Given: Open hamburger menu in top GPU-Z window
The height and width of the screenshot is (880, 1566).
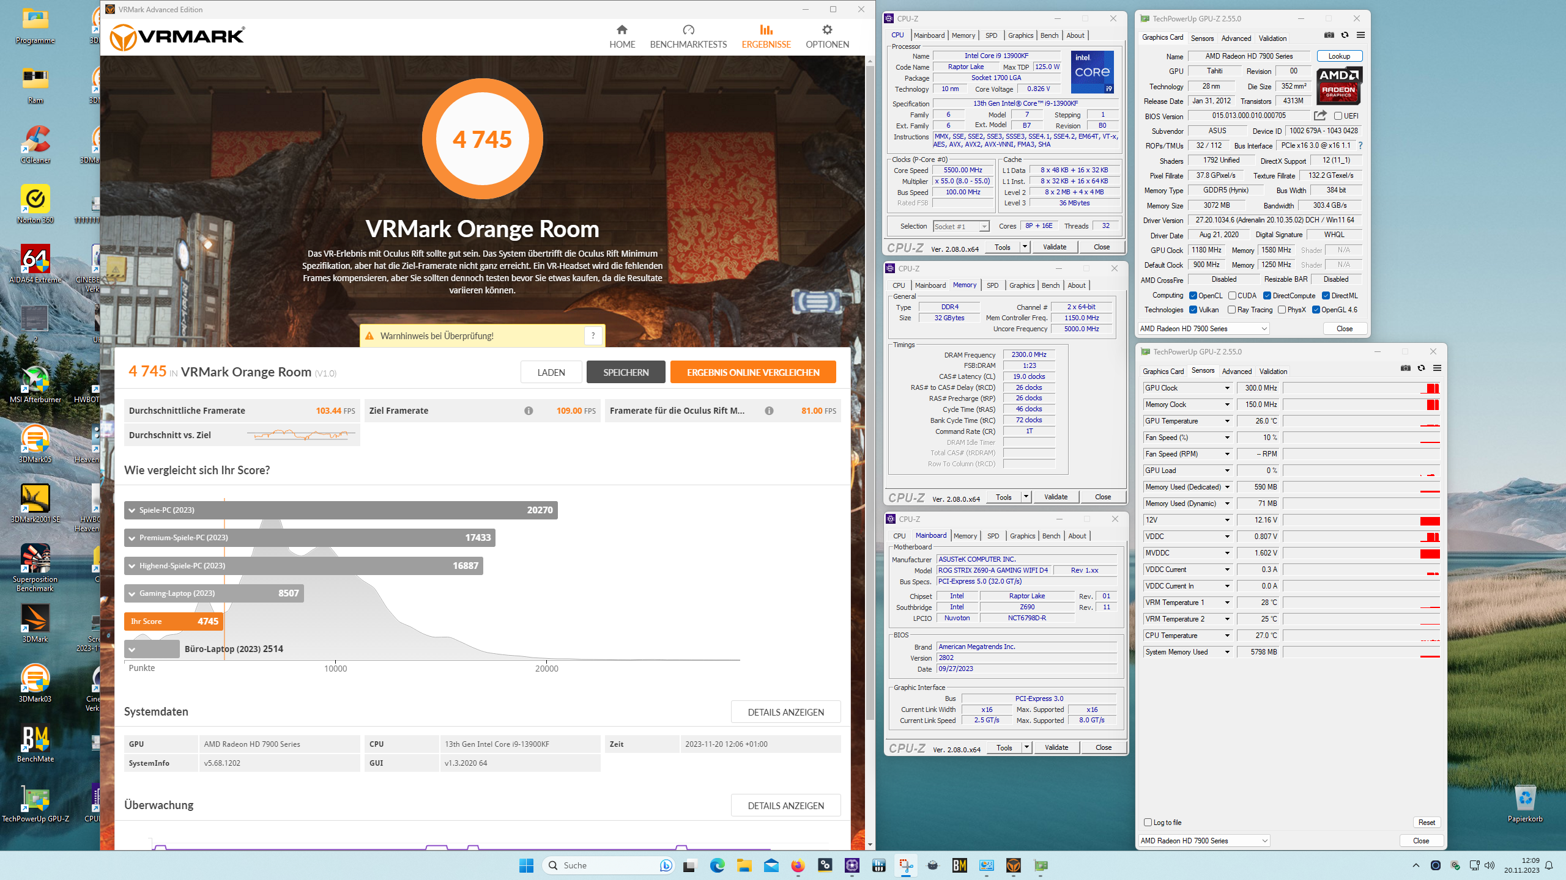Looking at the screenshot, I should point(1360,35).
